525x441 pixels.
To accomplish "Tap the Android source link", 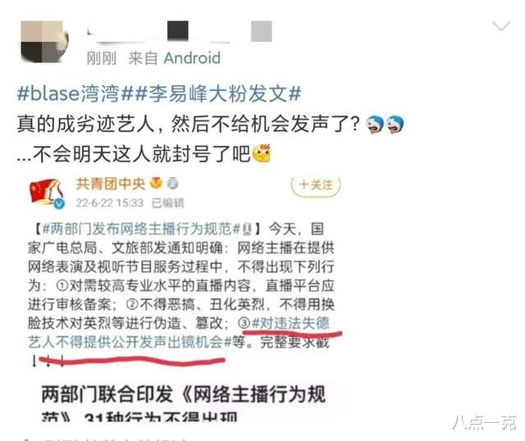I will 192,58.
